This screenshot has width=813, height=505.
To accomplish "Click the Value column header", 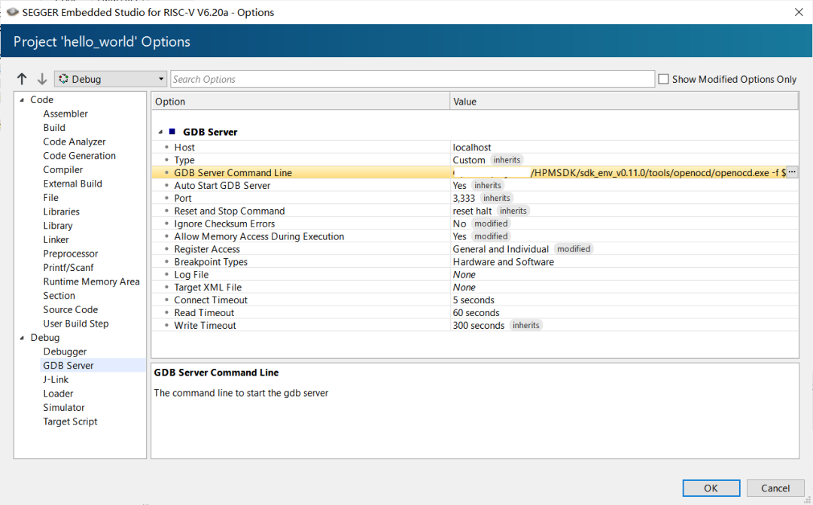I will [624, 101].
